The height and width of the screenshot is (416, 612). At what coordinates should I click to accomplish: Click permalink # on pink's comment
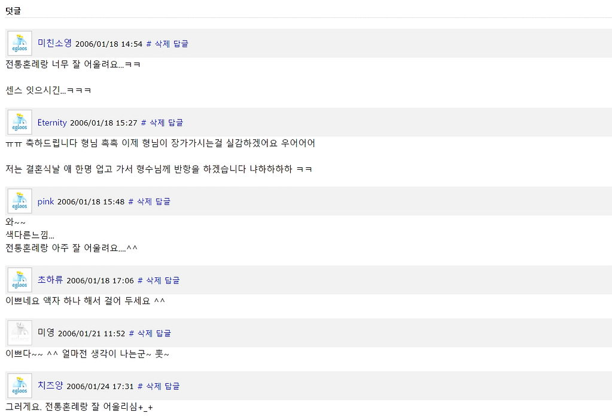(130, 201)
